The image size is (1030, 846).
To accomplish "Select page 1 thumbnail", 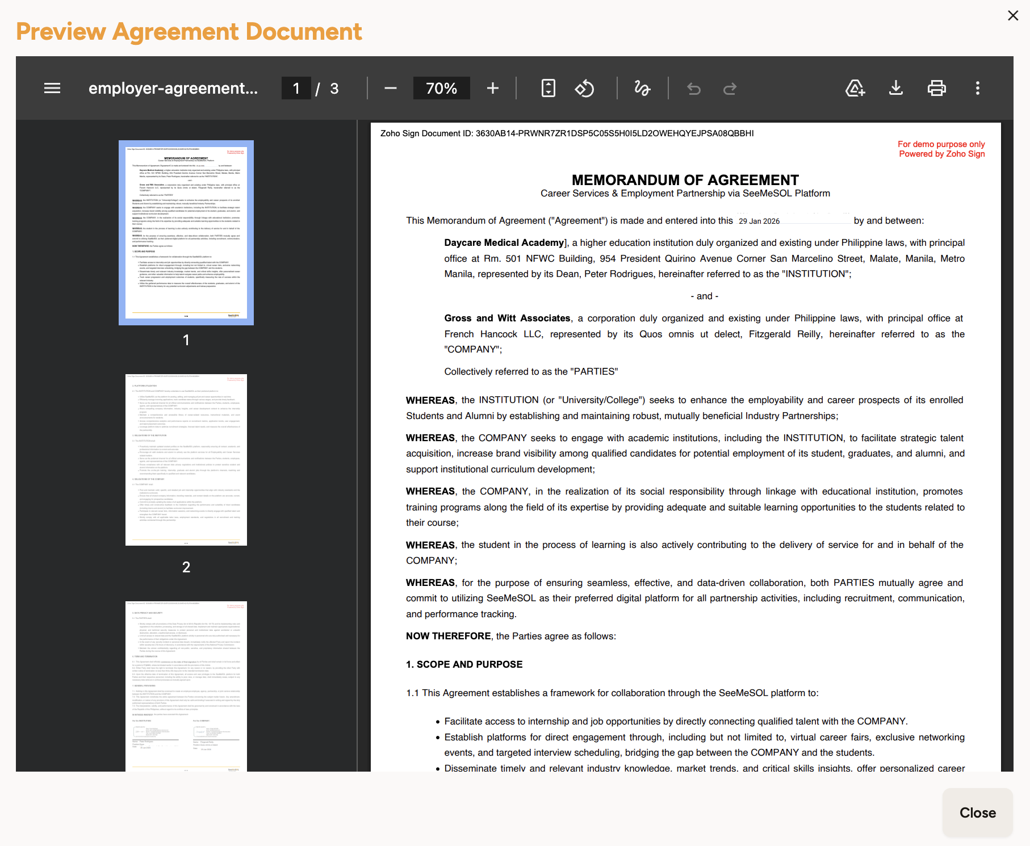I will click(x=186, y=233).
